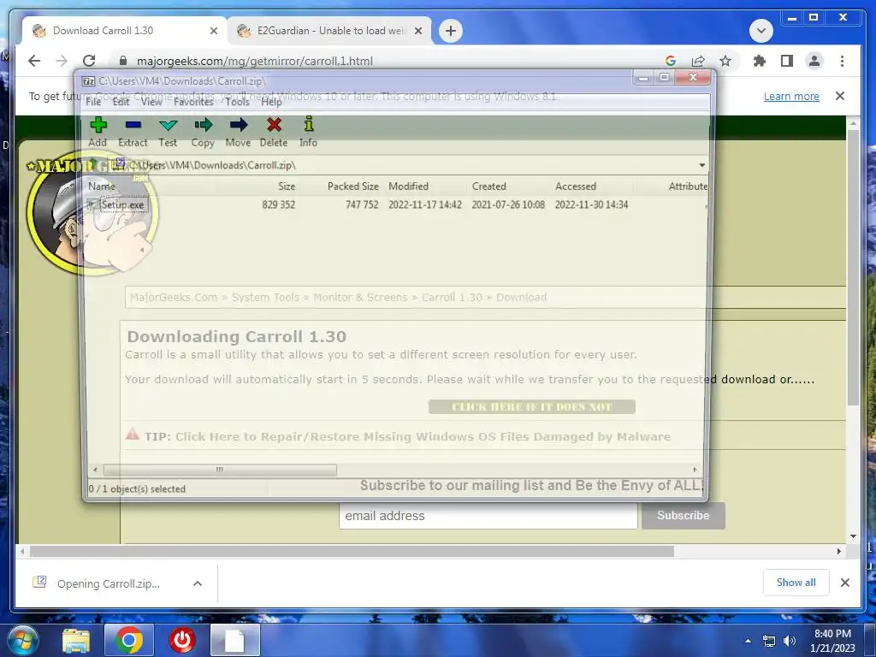Click the Learn more link
This screenshot has width=876, height=657.
pos(791,96)
